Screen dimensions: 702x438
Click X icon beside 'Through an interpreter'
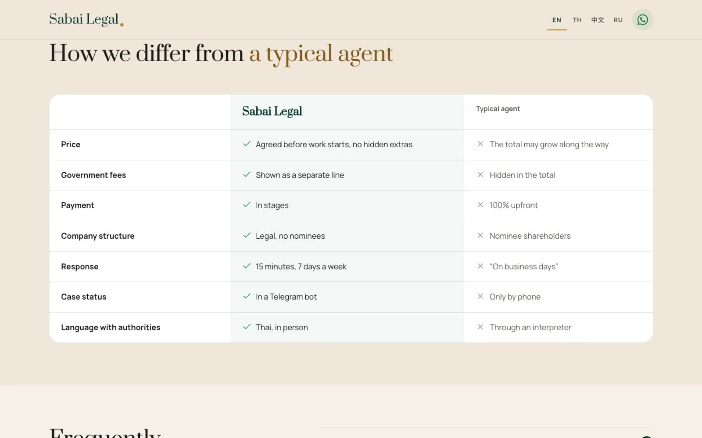click(480, 327)
